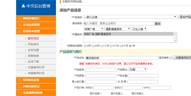
Task: Click plus icon beside 网站外观设计
Action: point(20,18)
